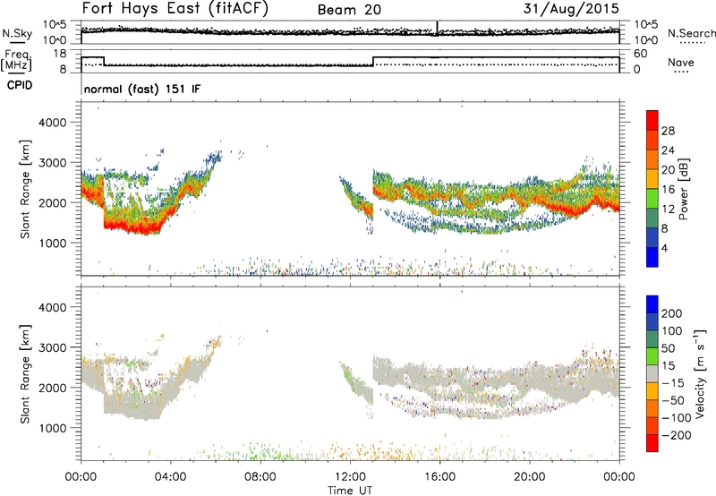
Task: Click the 'Nave' legend label
Action: pyautogui.click(x=681, y=62)
